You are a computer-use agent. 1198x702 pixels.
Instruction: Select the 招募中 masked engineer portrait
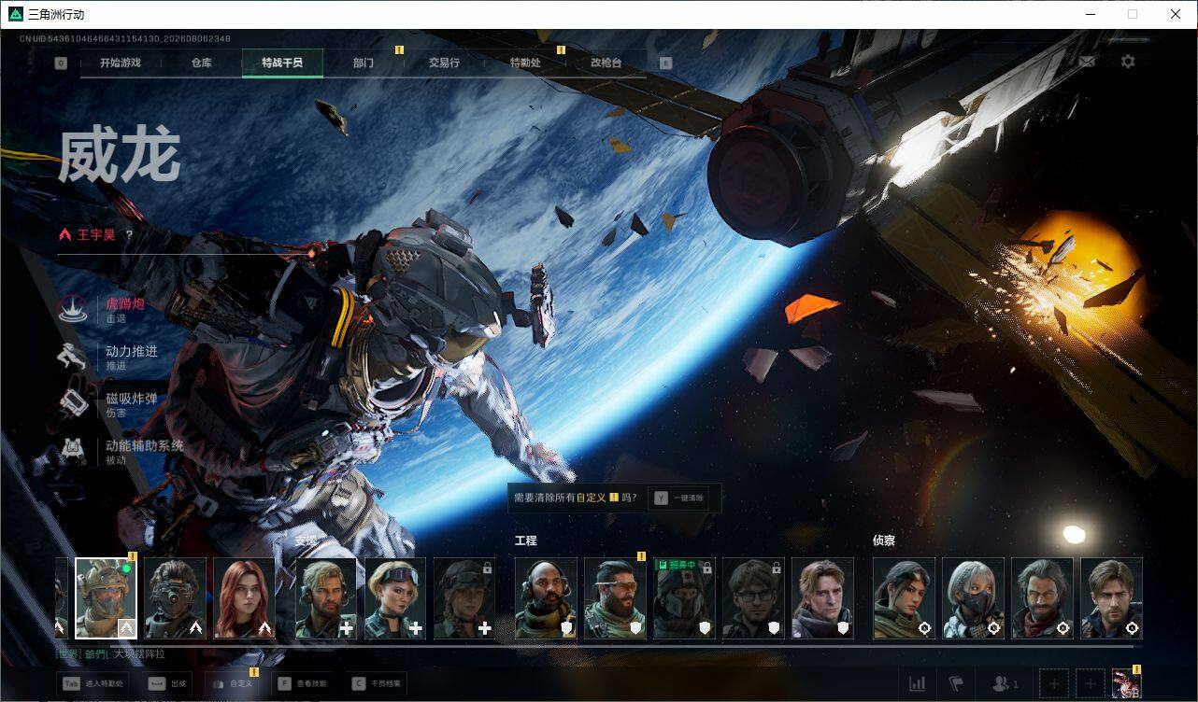[684, 598]
